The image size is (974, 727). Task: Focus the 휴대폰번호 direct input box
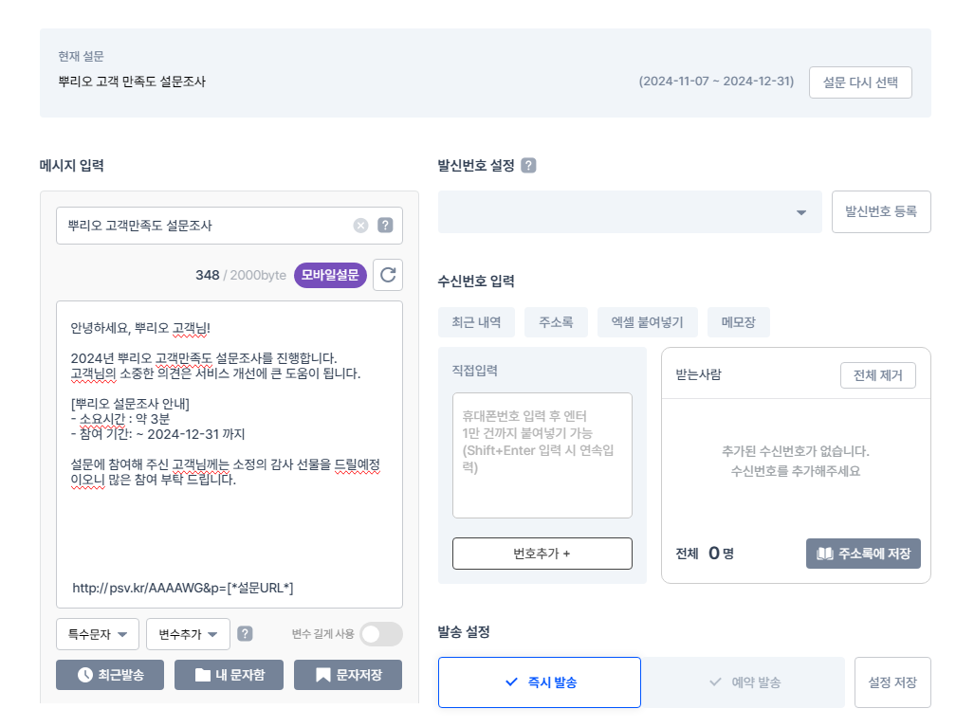pos(542,455)
